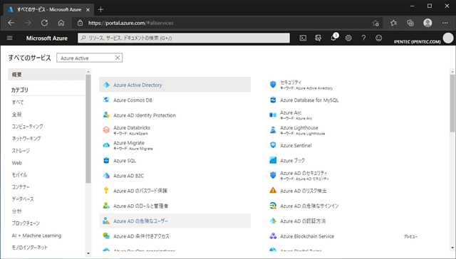Select the コンピューティング category
The image size is (456, 259).
point(27,127)
